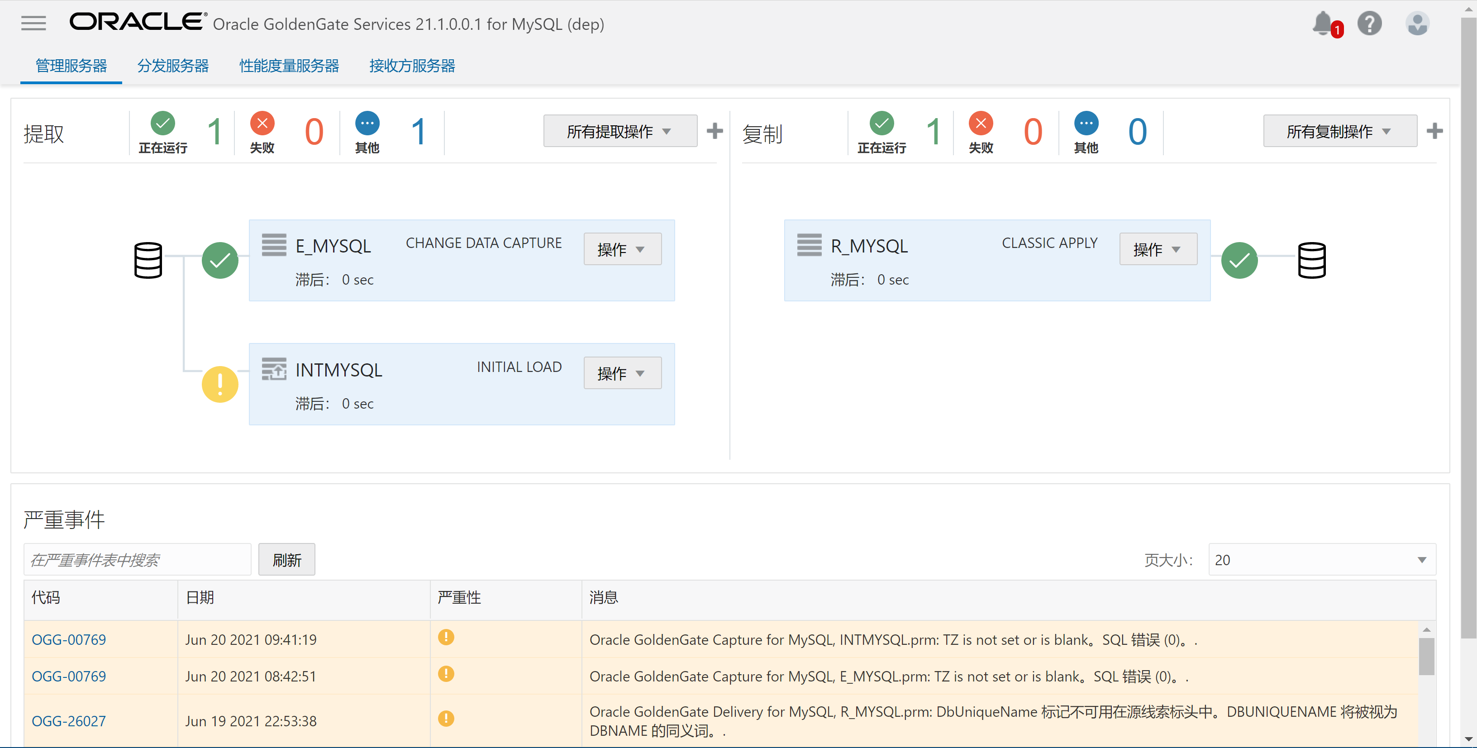1477x748 pixels.
Task: Open OGG-00769 link dated 09:41:19
Action: pyautogui.click(x=69, y=640)
